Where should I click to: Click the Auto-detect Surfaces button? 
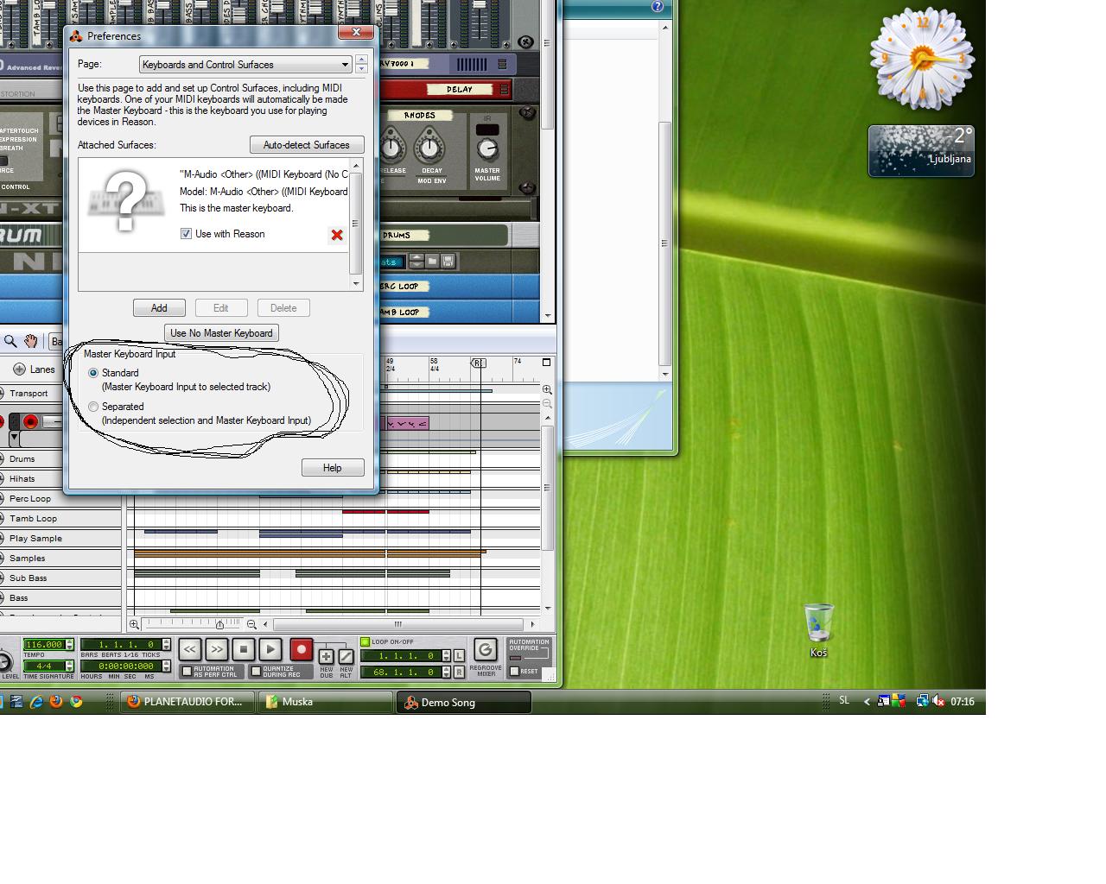point(306,145)
